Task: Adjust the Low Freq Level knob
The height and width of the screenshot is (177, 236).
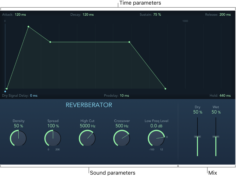Action: tap(156, 138)
